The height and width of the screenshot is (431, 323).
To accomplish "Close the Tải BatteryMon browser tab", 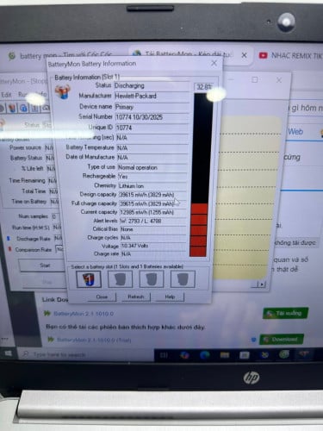I will coord(244,55).
